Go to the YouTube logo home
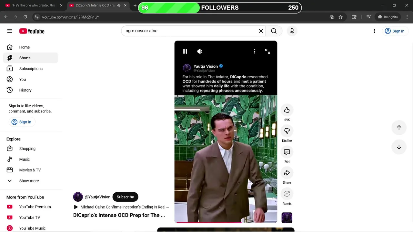This screenshot has width=413, height=232. (32, 31)
